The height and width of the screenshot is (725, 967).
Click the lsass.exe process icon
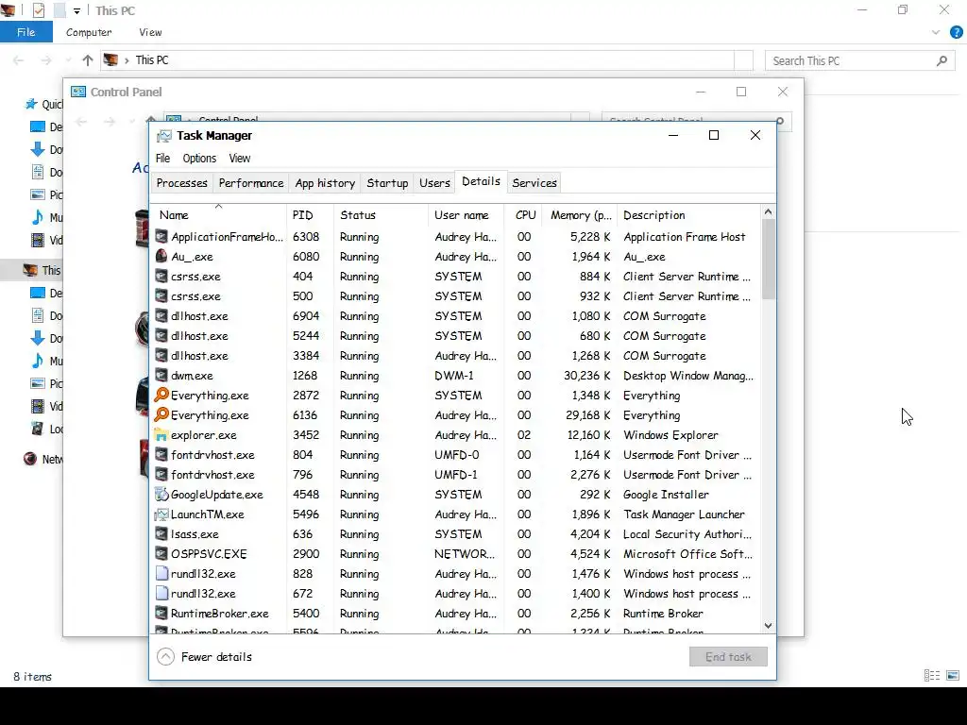[161, 533]
